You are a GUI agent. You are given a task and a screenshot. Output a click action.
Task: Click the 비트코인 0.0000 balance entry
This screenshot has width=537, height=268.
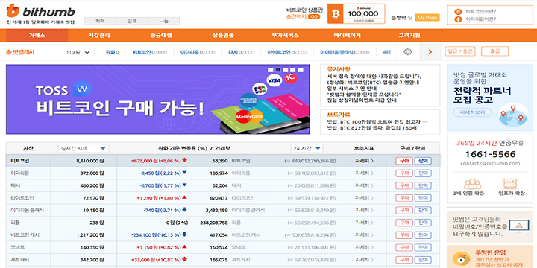[150, 52]
